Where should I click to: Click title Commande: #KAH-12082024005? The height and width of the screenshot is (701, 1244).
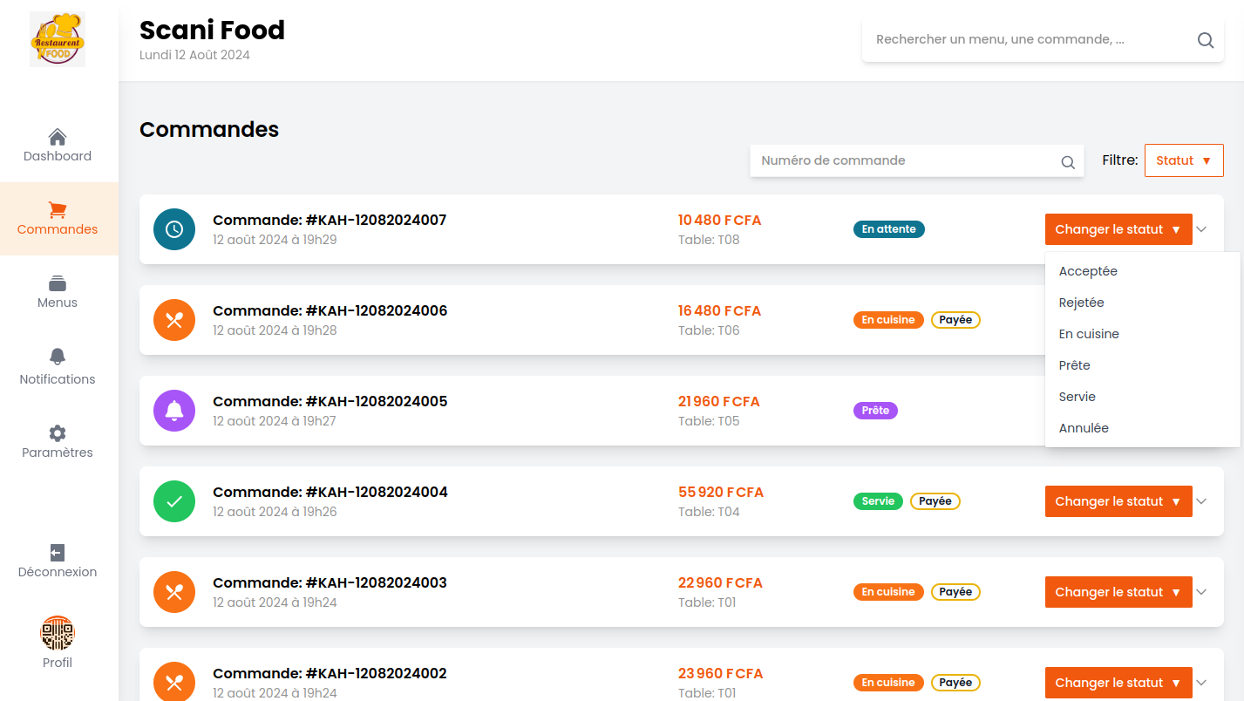tap(330, 401)
